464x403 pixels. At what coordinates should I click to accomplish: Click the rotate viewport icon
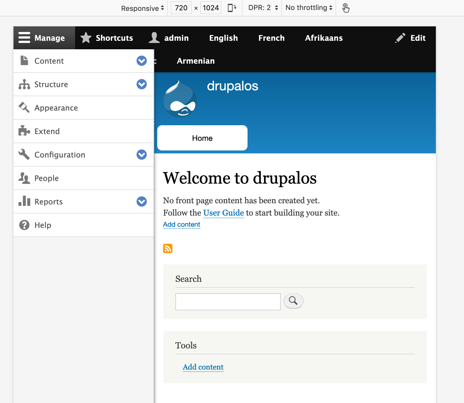[232, 8]
